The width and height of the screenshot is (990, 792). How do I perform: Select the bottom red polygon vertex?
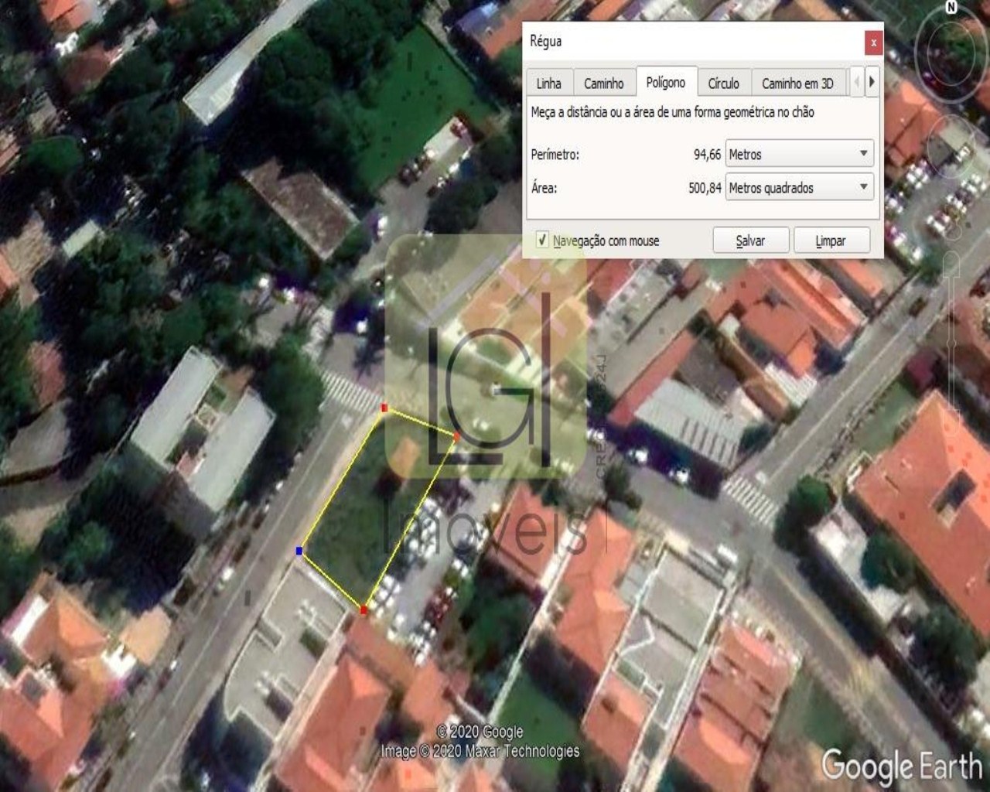(363, 610)
